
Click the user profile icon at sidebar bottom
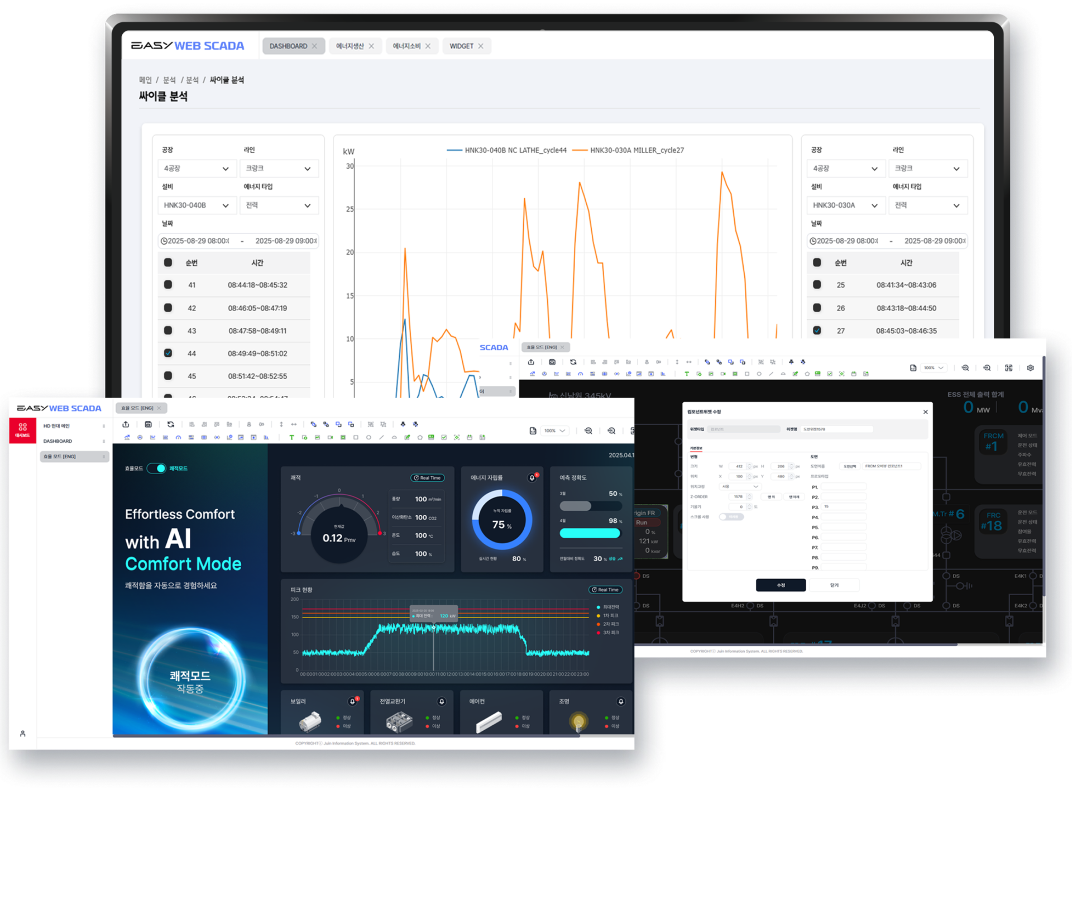(23, 734)
